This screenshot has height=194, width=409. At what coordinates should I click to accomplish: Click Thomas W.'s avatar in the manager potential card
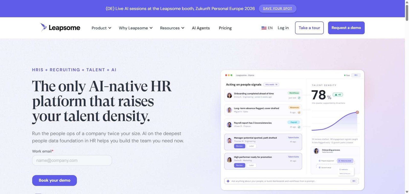point(230,140)
